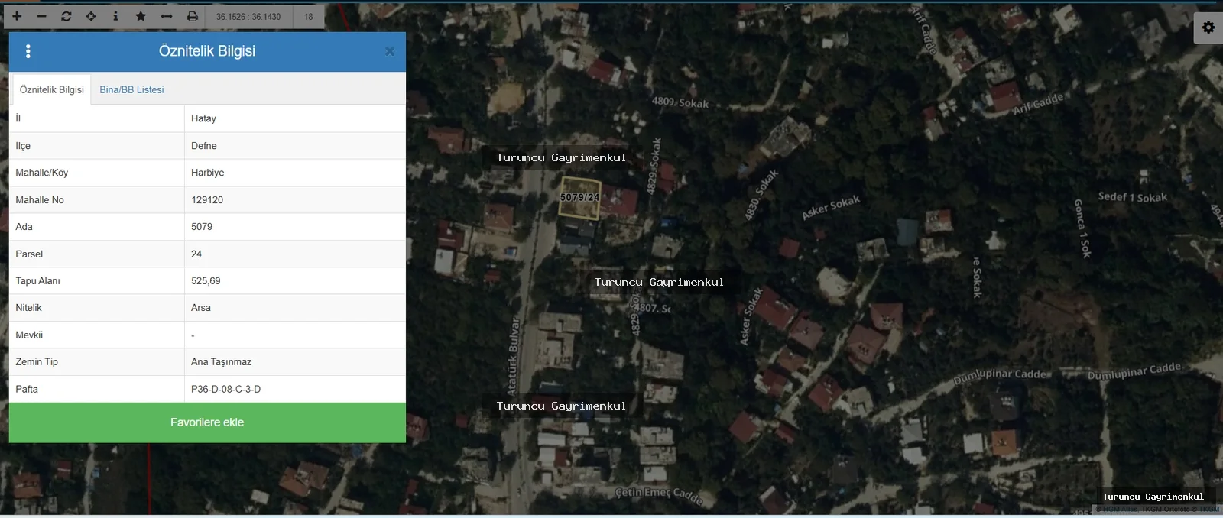Viewport: 1223px width, 518px height.
Task: Click the Nitelik label cell
Action: click(x=96, y=308)
